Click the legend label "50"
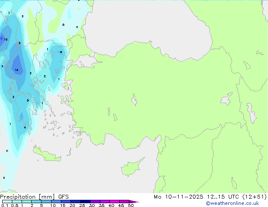Viewport: 268px width, 207px height. [131, 205]
